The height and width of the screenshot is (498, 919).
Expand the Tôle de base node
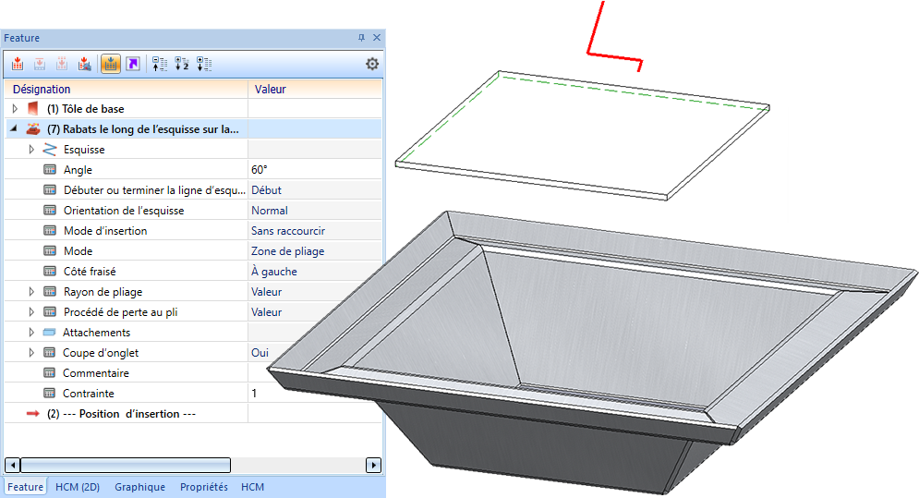pos(15,108)
